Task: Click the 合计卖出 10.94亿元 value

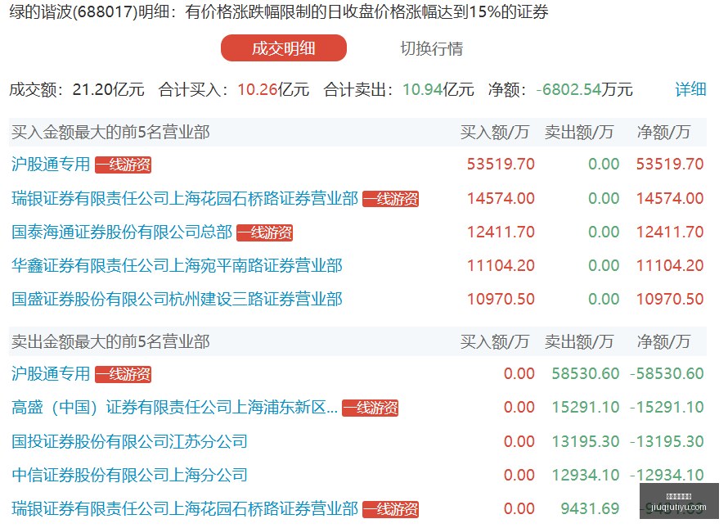Action: pos(438,89)
